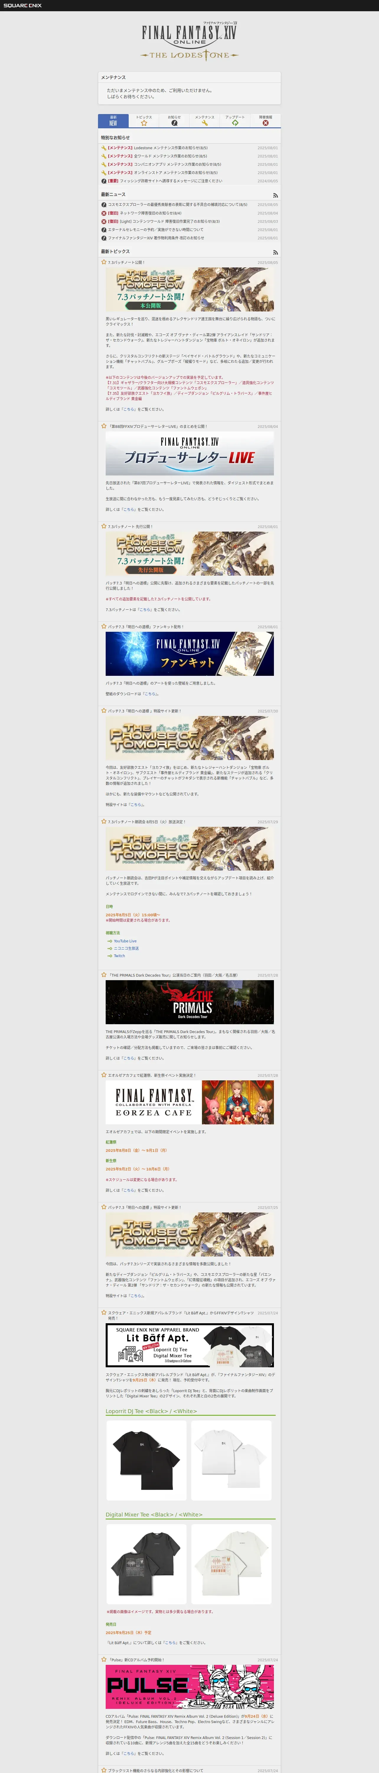Click the wrench icon for オンラインストア メンテナンス notice
Image resolution: width=379 pixels, height=1773 pixels.
tap(104, 173)
